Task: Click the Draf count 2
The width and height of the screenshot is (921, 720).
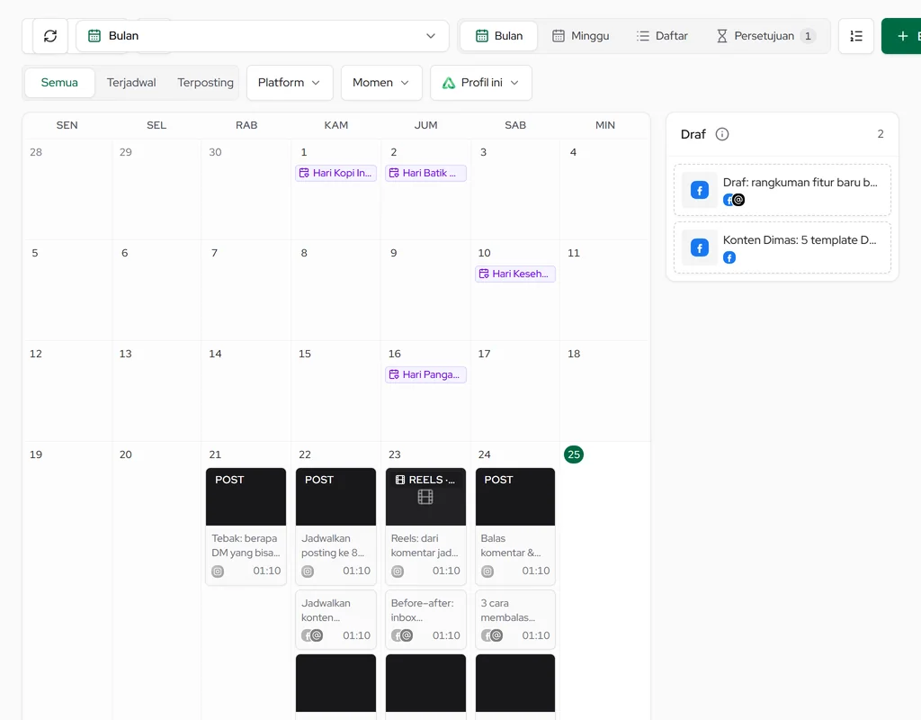Action: tap(881, 134)
